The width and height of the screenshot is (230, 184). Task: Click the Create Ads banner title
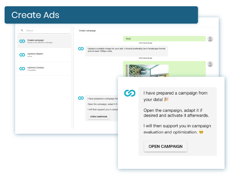(35, 15)
